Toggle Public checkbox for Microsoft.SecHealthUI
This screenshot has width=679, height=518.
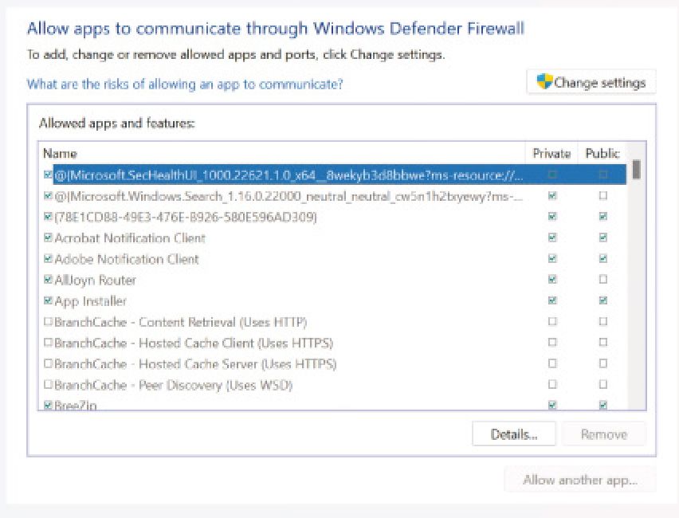click(602, 175)
